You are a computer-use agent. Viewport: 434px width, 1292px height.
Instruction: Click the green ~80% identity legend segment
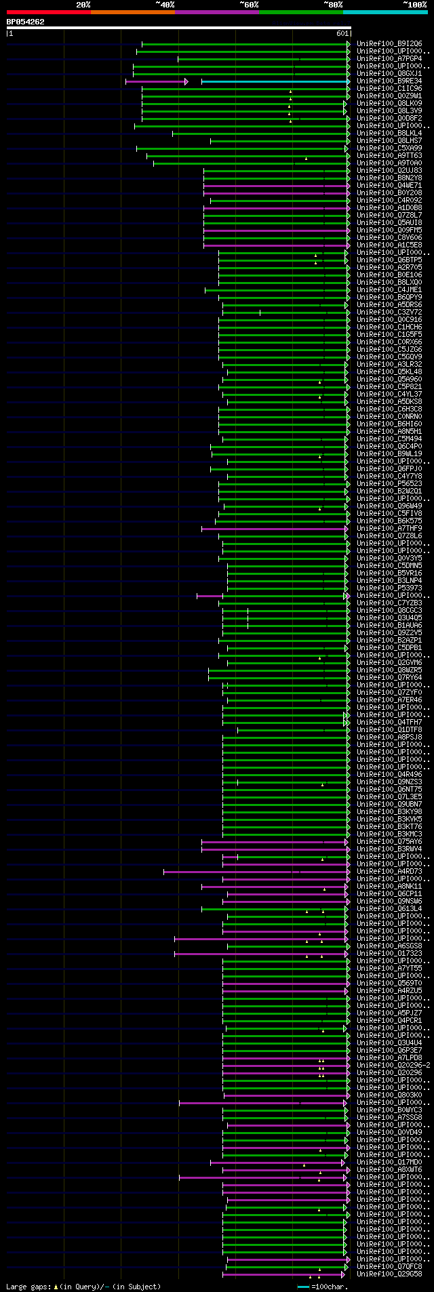[x=301, y=12]
